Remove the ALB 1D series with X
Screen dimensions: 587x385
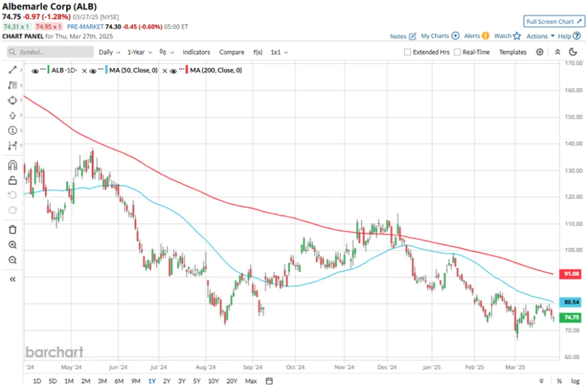tap(84, 71)
